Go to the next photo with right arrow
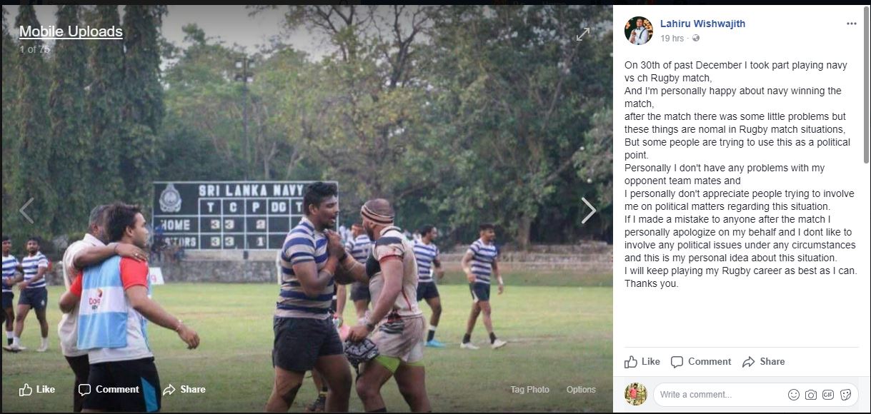The height and width of the screenshot is (414, 871). pyautogui.click(x=588, y=211)
